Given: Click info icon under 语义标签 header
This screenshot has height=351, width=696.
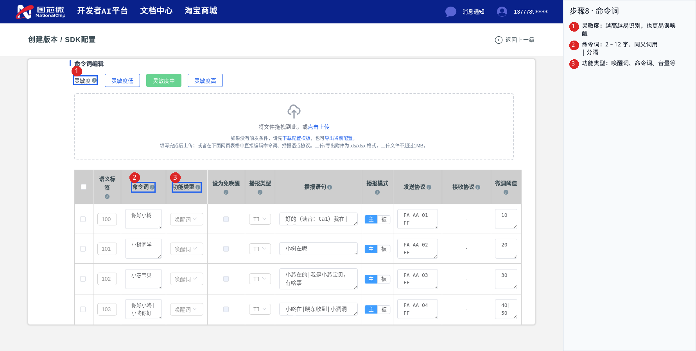Looking at the screenshot, I should tap(107, 197).
